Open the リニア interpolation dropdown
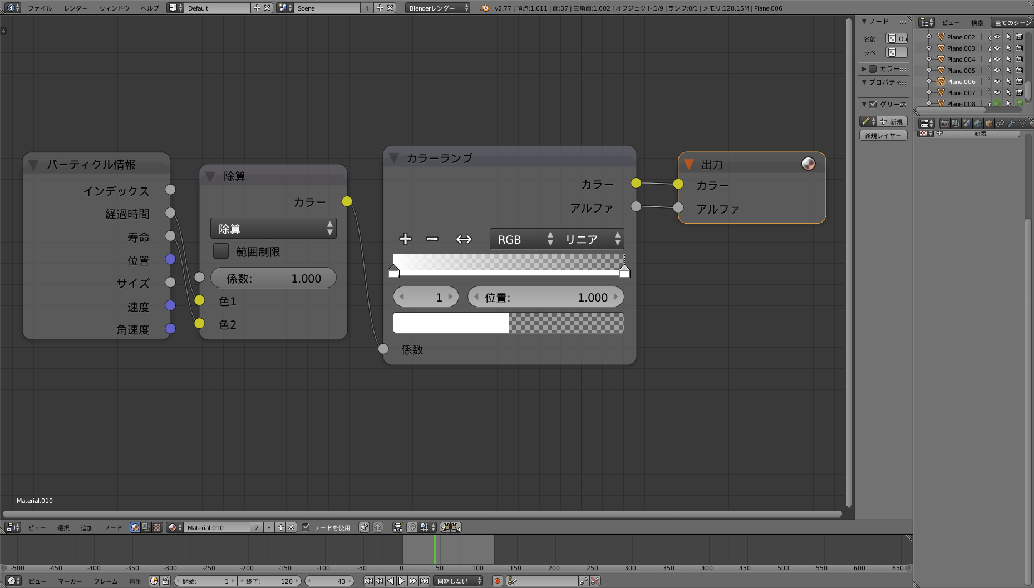This screenshot has width=1034, height=588. coord(590,239)
